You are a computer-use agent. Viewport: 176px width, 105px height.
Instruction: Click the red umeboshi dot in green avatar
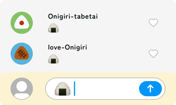coord(22,23)
